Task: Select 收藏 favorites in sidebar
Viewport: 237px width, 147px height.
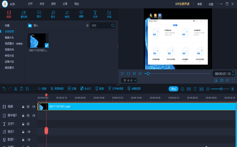Action: point(7,26)
